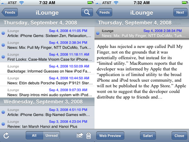Image resolution: width=189 pixels, height=142 pixels.
Task: Open article iPhone Gems: Sixteen Zen, Relaxation
Action: pos(47,33)
